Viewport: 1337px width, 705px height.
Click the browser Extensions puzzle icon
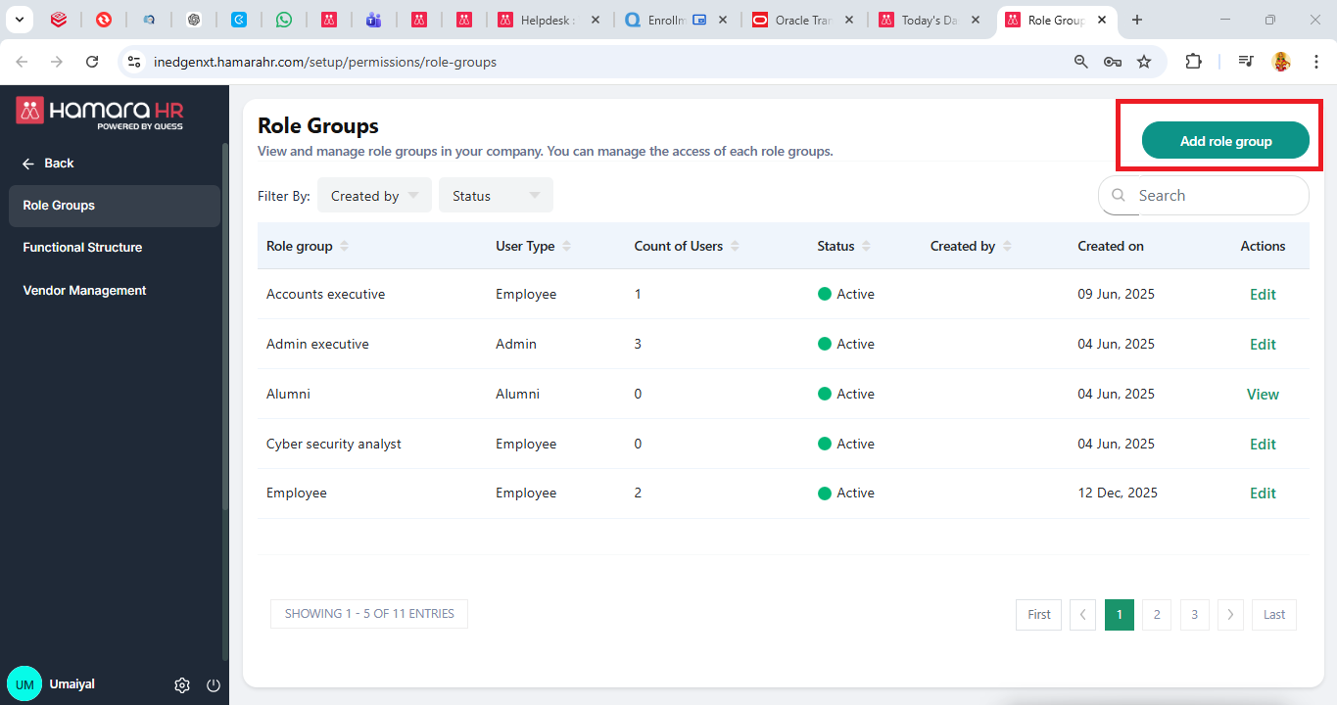[x=1192, y=62]
